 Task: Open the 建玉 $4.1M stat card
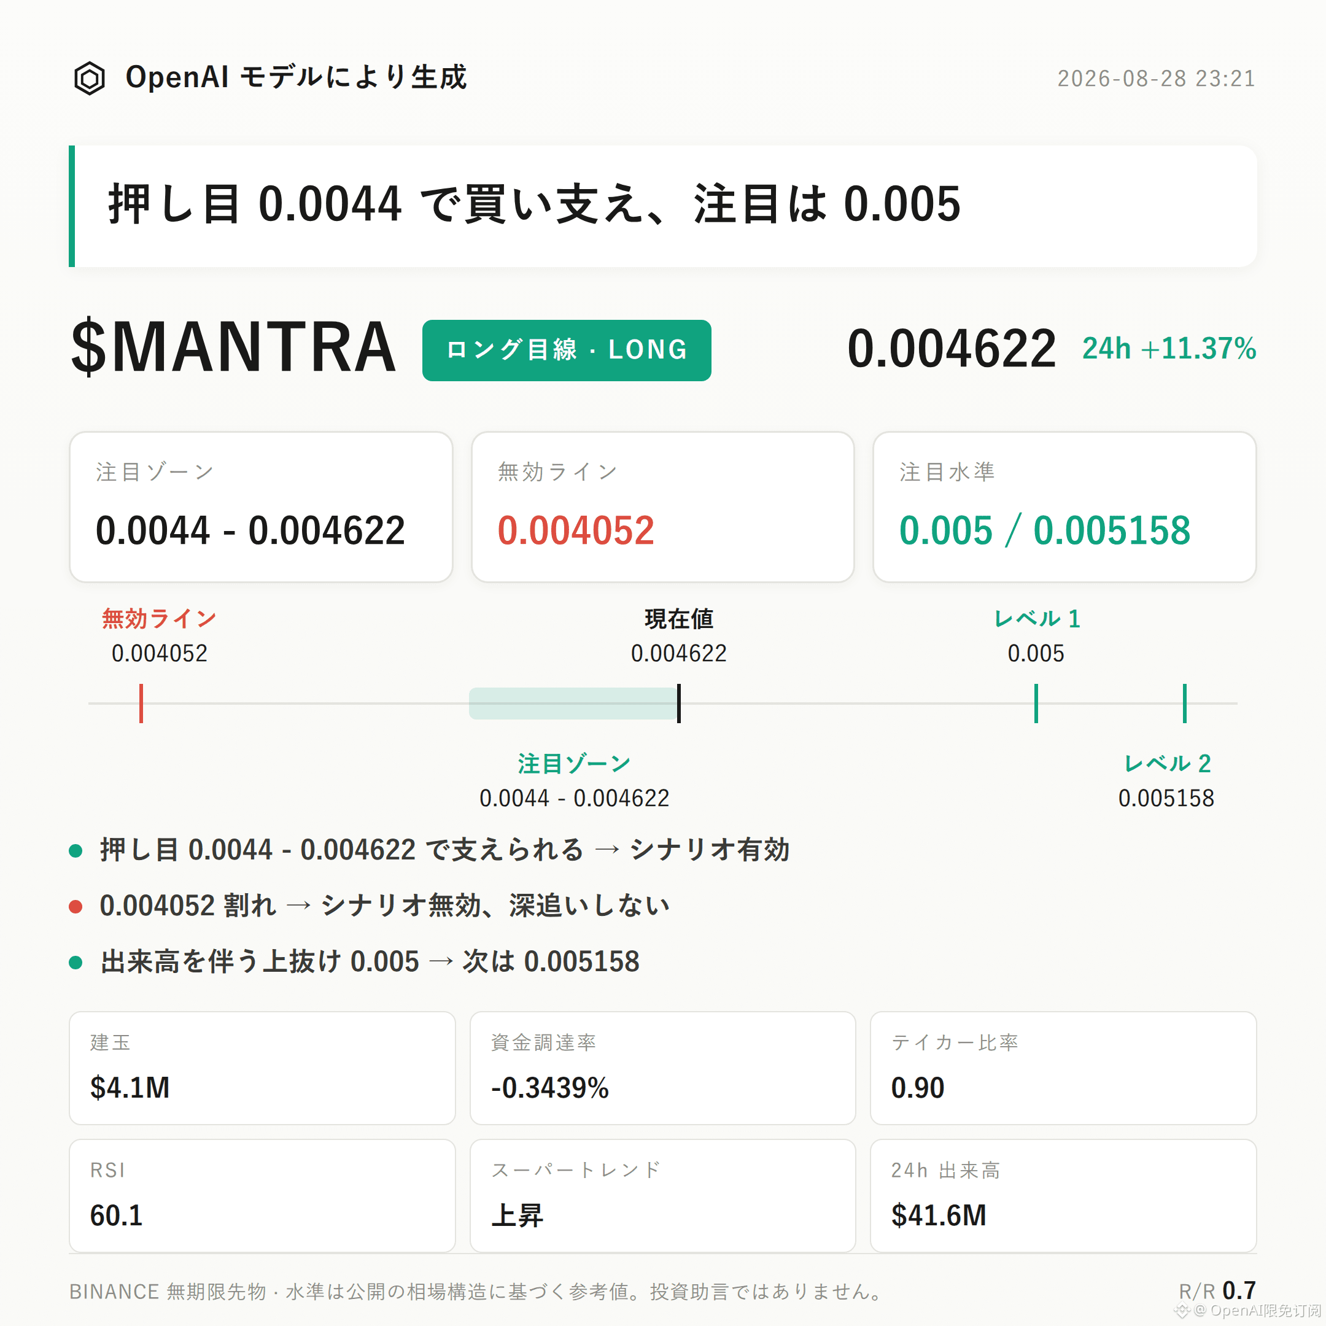pyautogui.click(x=262, y=1068)
